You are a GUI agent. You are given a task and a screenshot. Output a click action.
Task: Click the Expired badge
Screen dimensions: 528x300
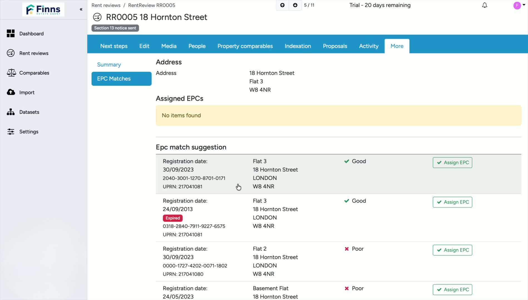(x=173, y=218)
